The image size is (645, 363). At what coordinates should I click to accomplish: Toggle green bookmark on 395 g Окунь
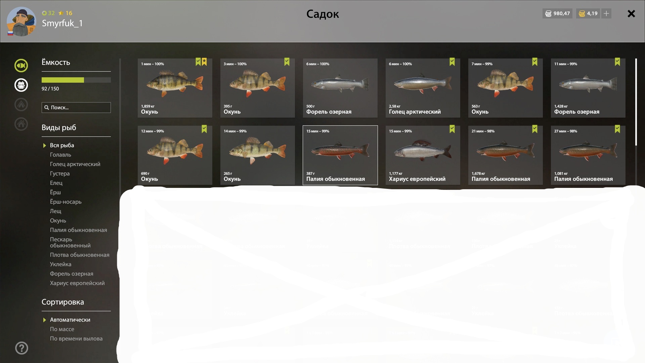click(x=287, y=62)
